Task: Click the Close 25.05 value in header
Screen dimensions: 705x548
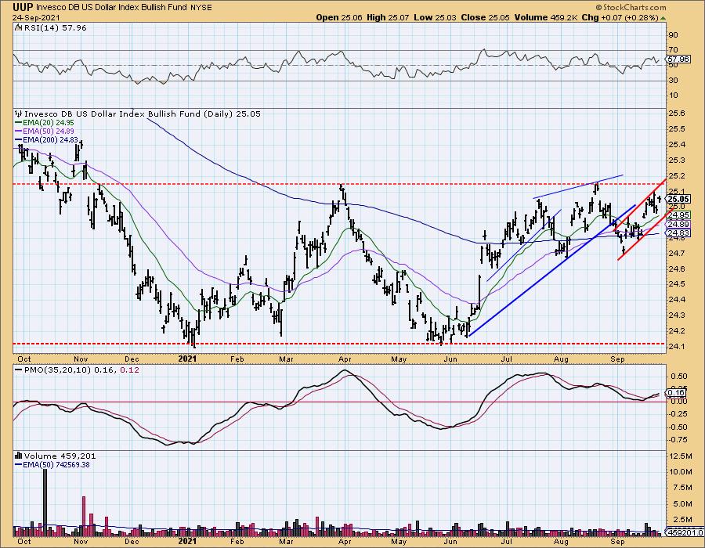Action: [x=486, y=17]
